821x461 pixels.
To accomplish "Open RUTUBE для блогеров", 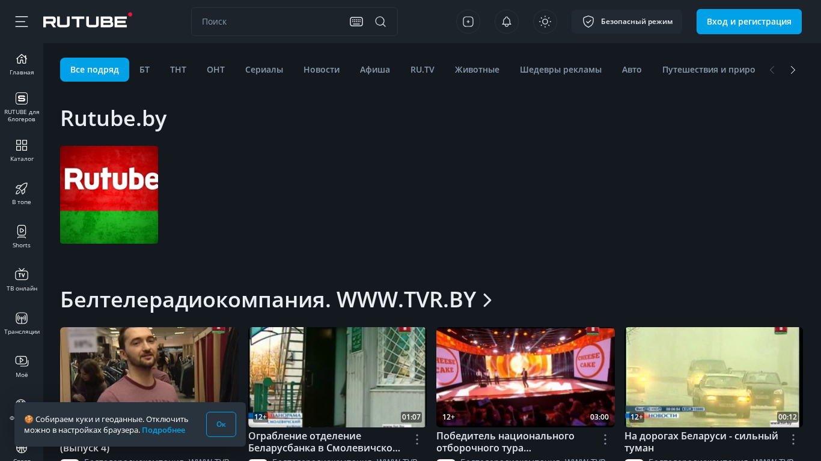I will (x=22, y=107).
